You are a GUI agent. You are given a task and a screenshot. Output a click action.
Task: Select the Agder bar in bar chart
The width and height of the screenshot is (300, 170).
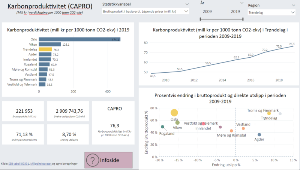(45, 54)
